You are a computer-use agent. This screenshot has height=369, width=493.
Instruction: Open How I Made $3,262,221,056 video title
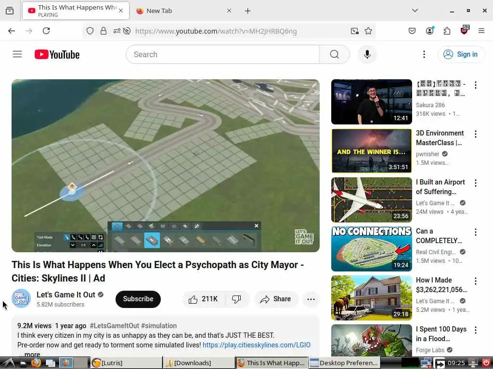click(x=441, y=284)
